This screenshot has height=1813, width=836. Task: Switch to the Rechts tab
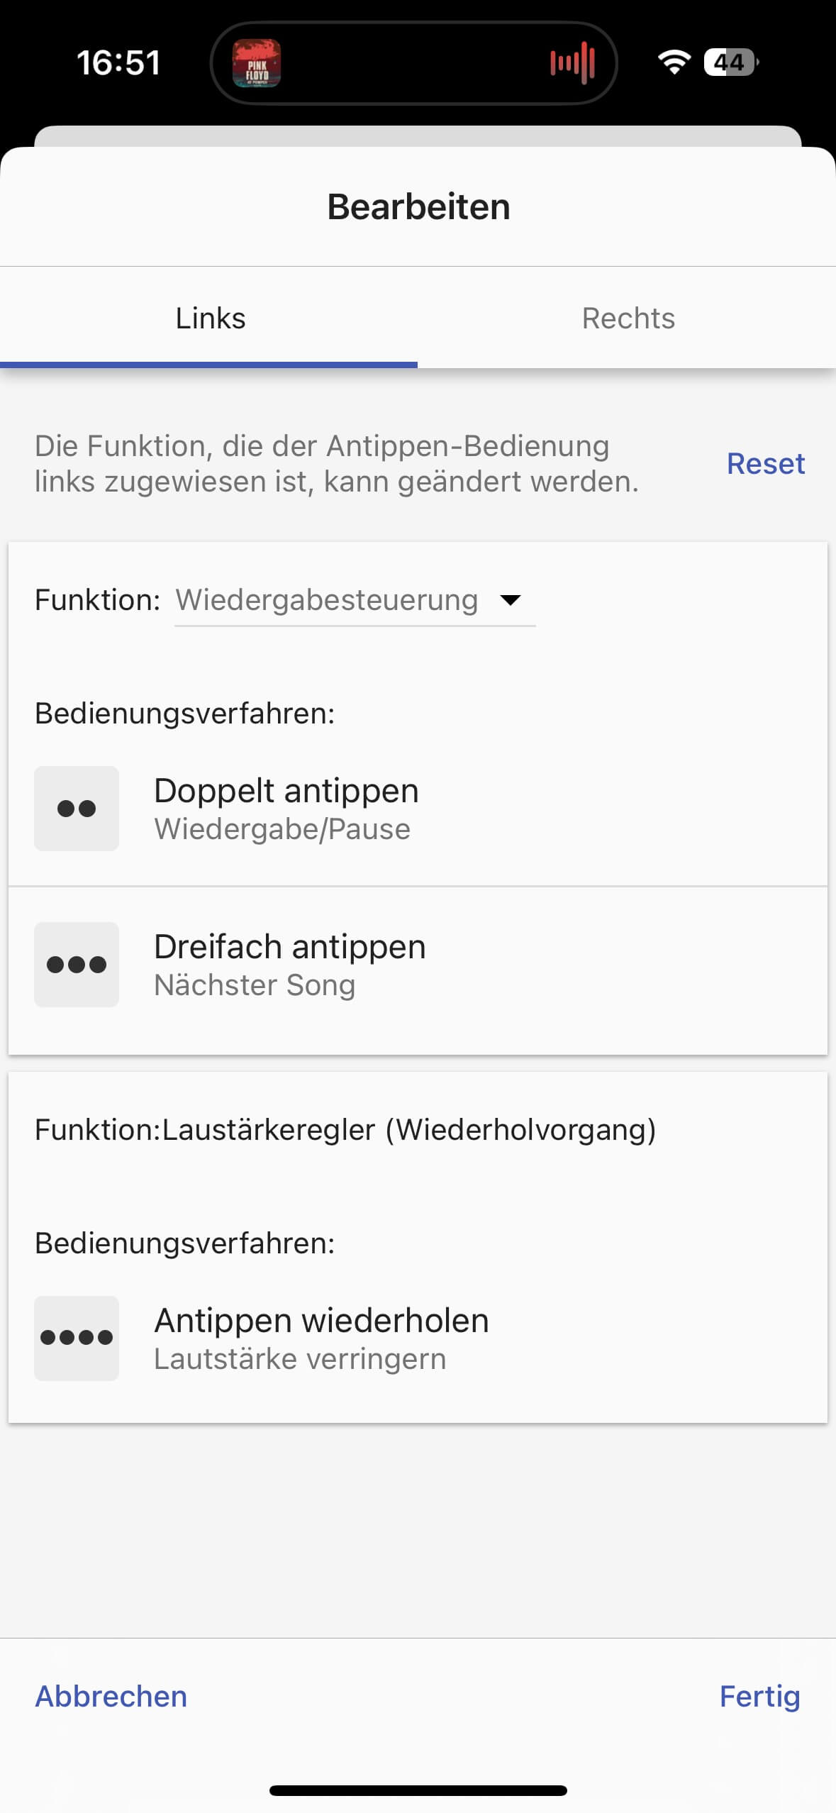point(628,318)
